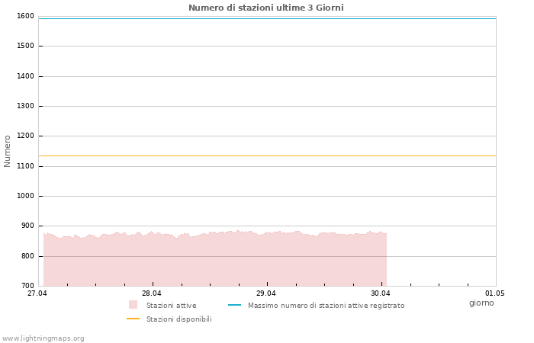Click the Numero y-axis title
This screenshot has height=343, width=534.
coord(8,151)
